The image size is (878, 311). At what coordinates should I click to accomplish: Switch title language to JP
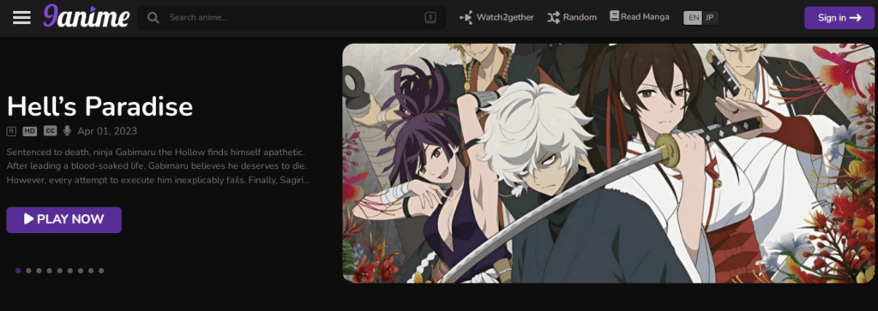coord(710,17)
